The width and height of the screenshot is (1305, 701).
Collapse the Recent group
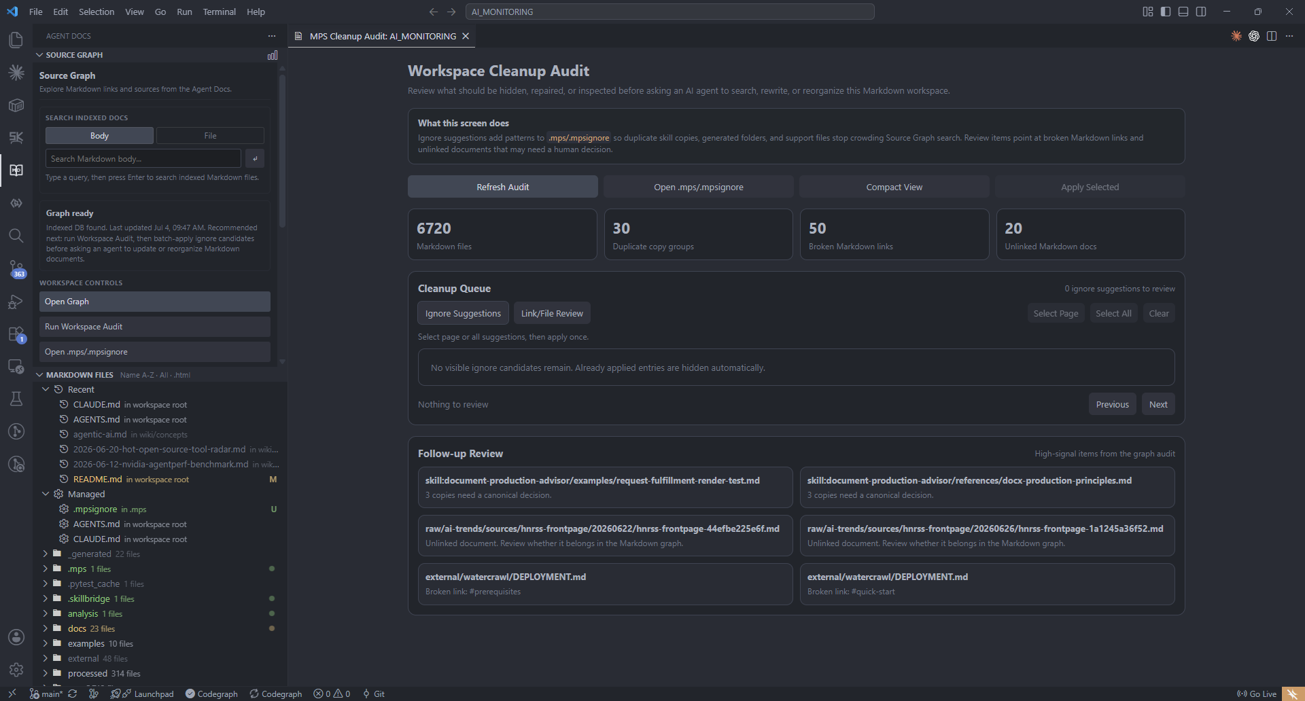point(46,389)
